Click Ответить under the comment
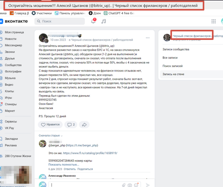This screenshot has width=223, height=187. [70, 169]
